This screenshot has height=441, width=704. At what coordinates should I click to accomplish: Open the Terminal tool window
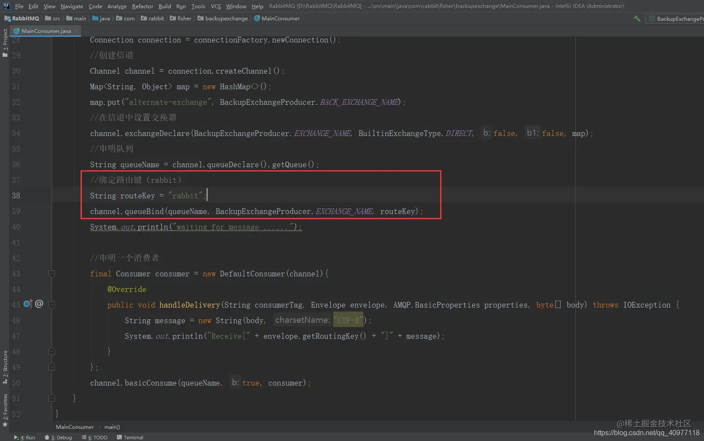[x=130, y=437]
